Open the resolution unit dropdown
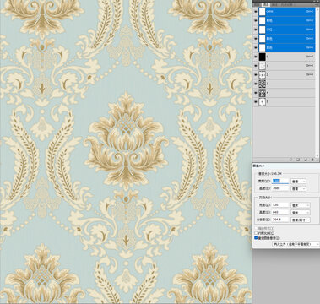 (x=301, y=220)
